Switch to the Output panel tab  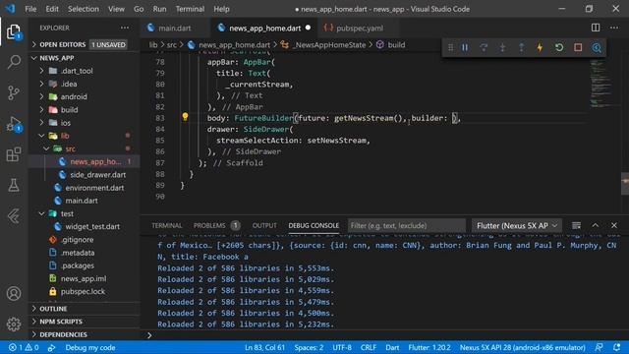(x=264, y=225)
